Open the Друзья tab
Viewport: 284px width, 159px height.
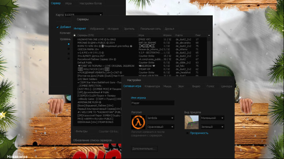pyautogui.click(x=169, y=29)
